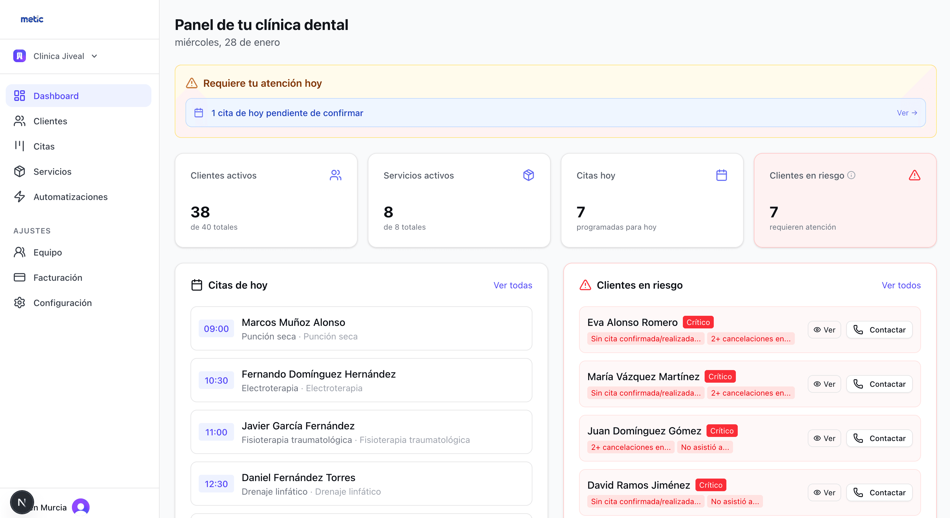Click Ver eye button for Juan Domínguez Gómez
The width and height of the screenshot is (950, 518).
tap(824, 438)
